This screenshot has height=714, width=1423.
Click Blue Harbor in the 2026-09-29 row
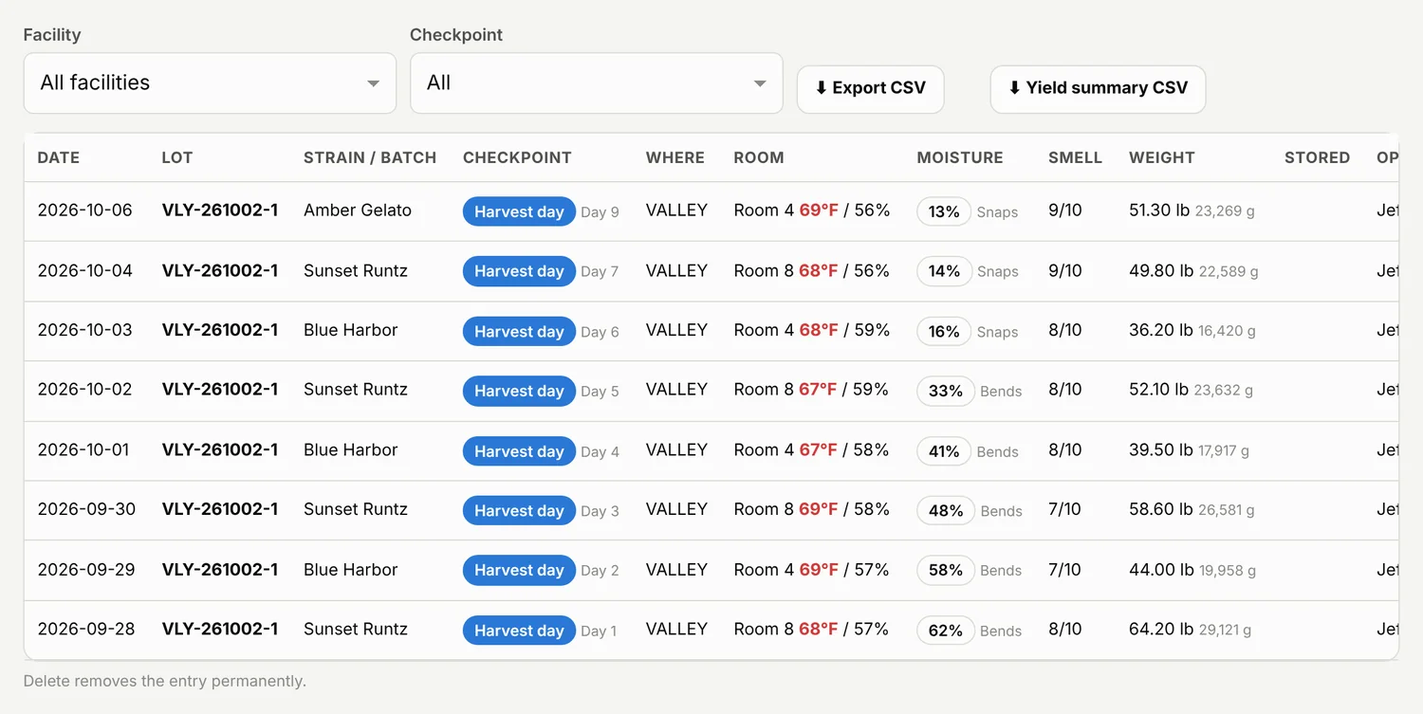[x=351, y=570]
